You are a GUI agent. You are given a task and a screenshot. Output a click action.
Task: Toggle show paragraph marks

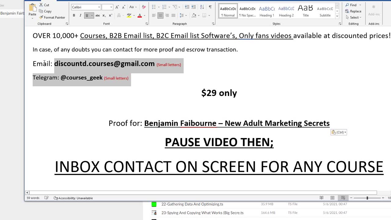(x=210, y=7)
